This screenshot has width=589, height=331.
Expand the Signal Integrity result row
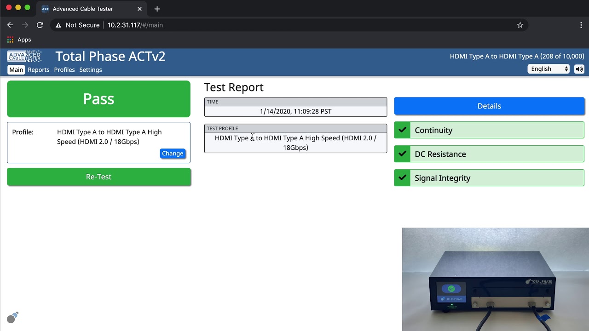tap(489, 178)
